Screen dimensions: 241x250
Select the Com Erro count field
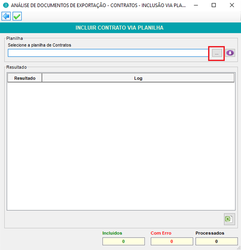(x=172, y=241)
